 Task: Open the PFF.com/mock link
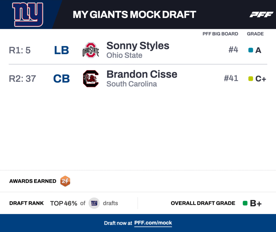(153, 223)
